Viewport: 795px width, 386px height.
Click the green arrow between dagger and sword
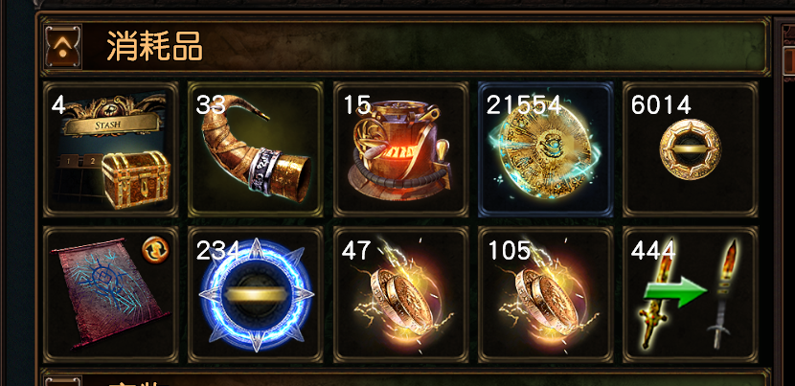[x=675, y=292]
